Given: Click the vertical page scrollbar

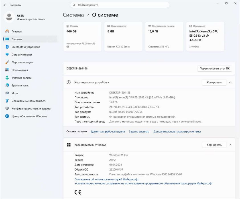Looking at the screenshot, I should [239, 81].
